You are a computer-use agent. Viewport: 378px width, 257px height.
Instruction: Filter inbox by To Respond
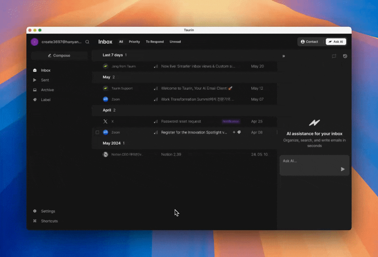(x=155, y=42)
